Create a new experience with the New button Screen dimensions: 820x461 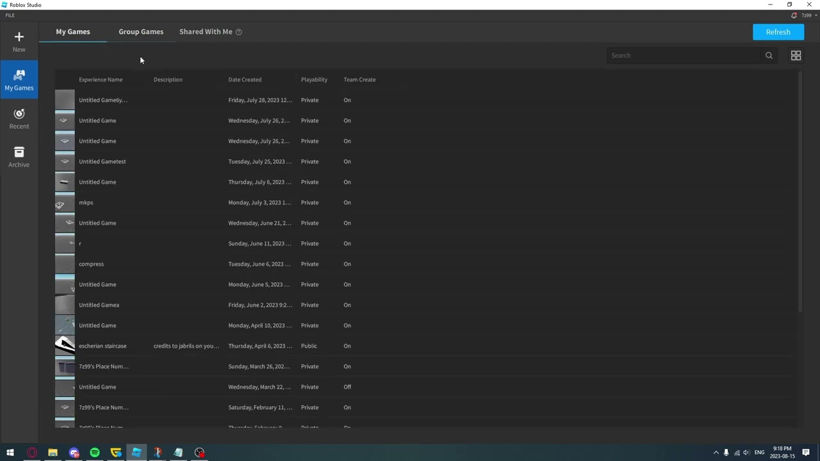(x=19, y=42)
